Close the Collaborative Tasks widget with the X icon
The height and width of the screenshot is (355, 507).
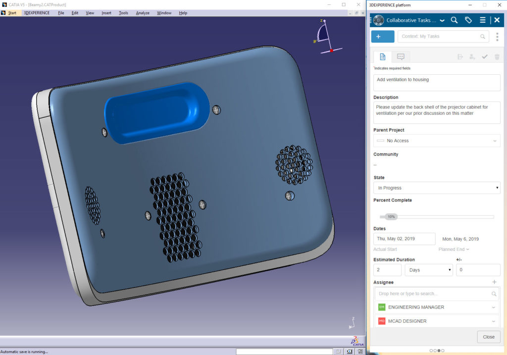(x=497, y=20)
